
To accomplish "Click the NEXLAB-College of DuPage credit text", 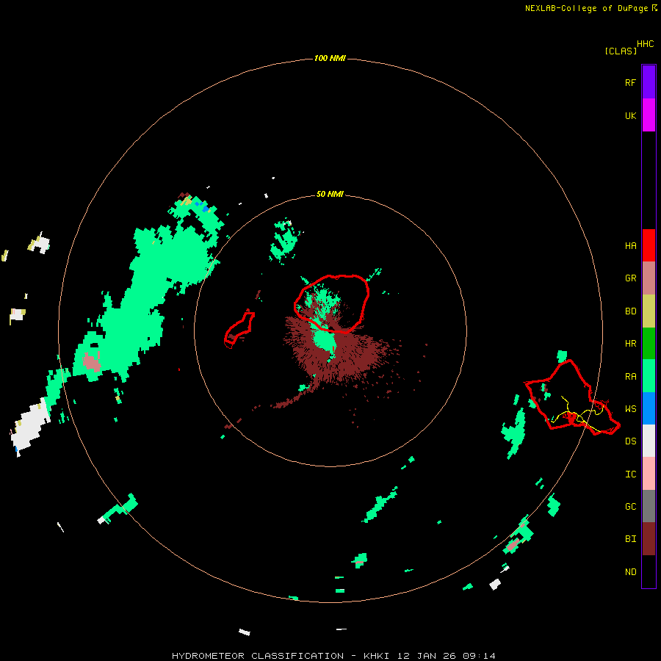I will 586,8.
